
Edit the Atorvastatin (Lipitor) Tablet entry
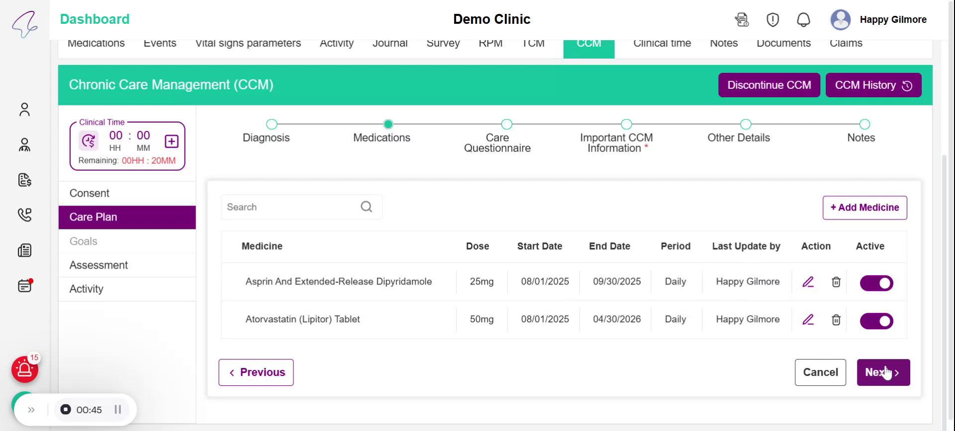pyautogui.click(x=808, y=320)
